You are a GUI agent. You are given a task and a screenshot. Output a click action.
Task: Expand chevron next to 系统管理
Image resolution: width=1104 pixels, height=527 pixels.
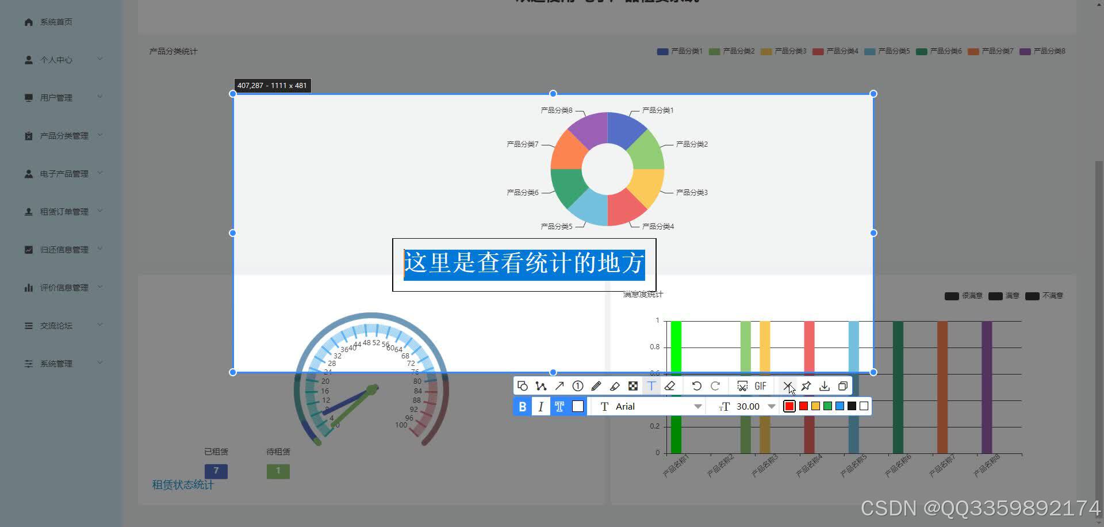(100, 362)
